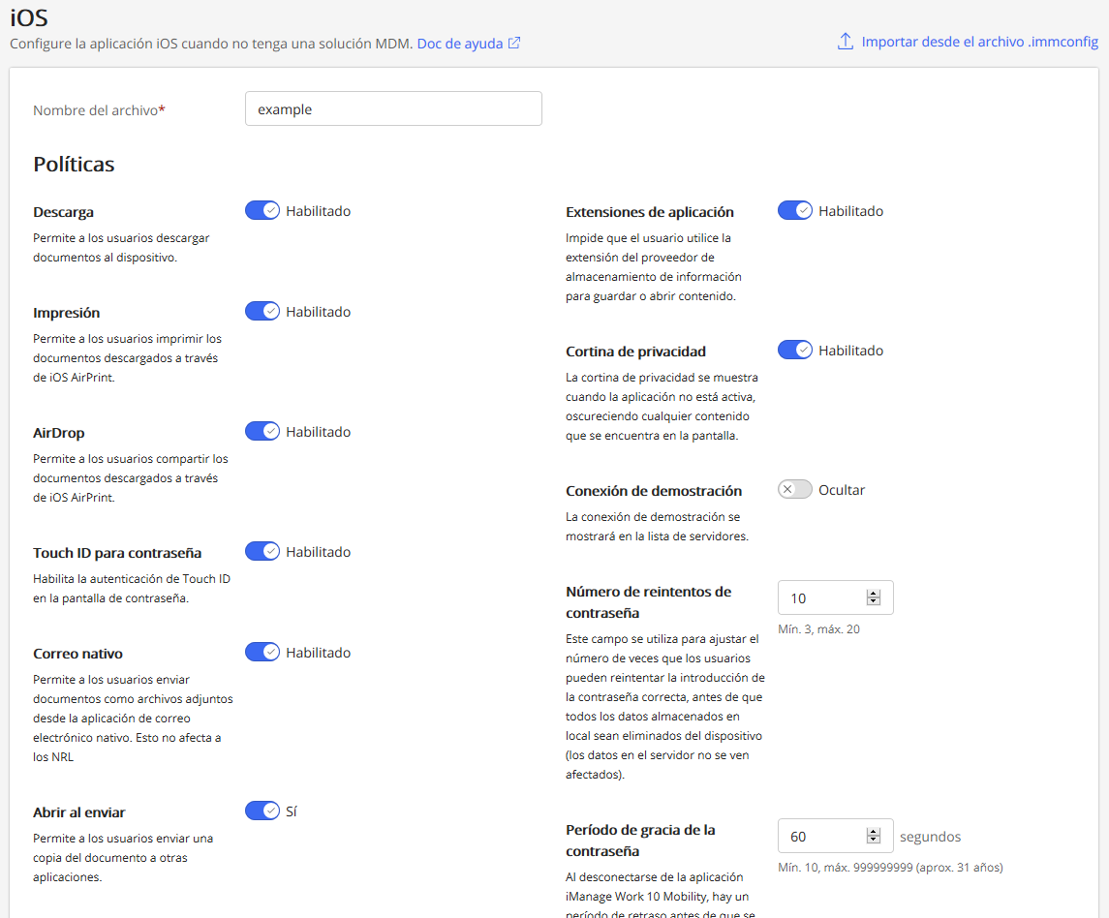
Task: Open the Doc de ayuda link
Action: click(x=460, y=43)
